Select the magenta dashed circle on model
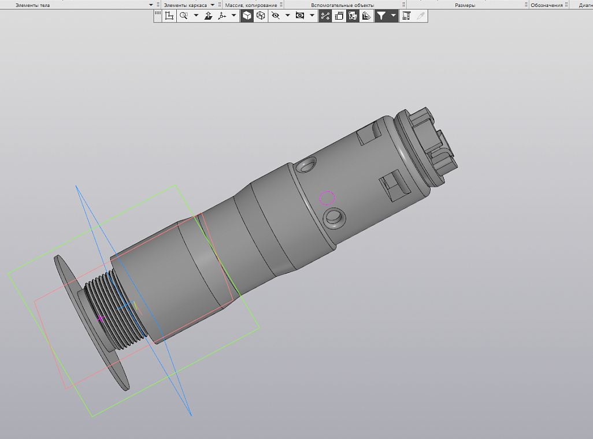The width and height of the screenshot is (593, 439). [x=327, y=198]
